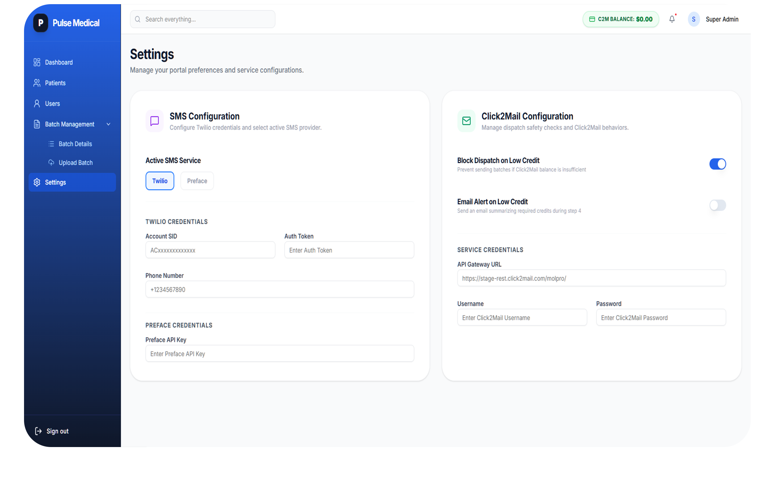
Task: Click the search magnifier in search bar
Action: click(137, 19)
